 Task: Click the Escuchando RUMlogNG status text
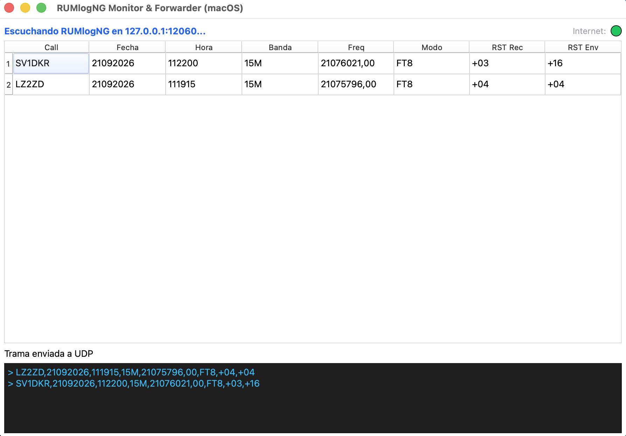[105, 31]
